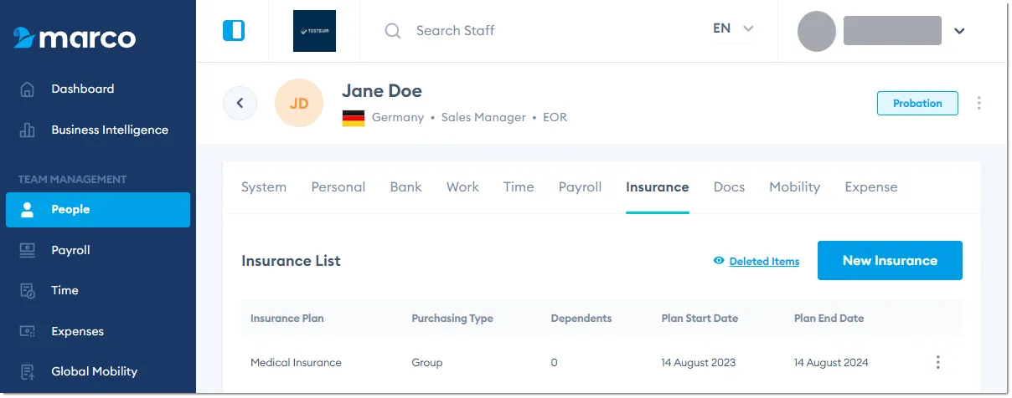
Task: Click the eye icon beside Deleted Items
Action: point(719,261)
